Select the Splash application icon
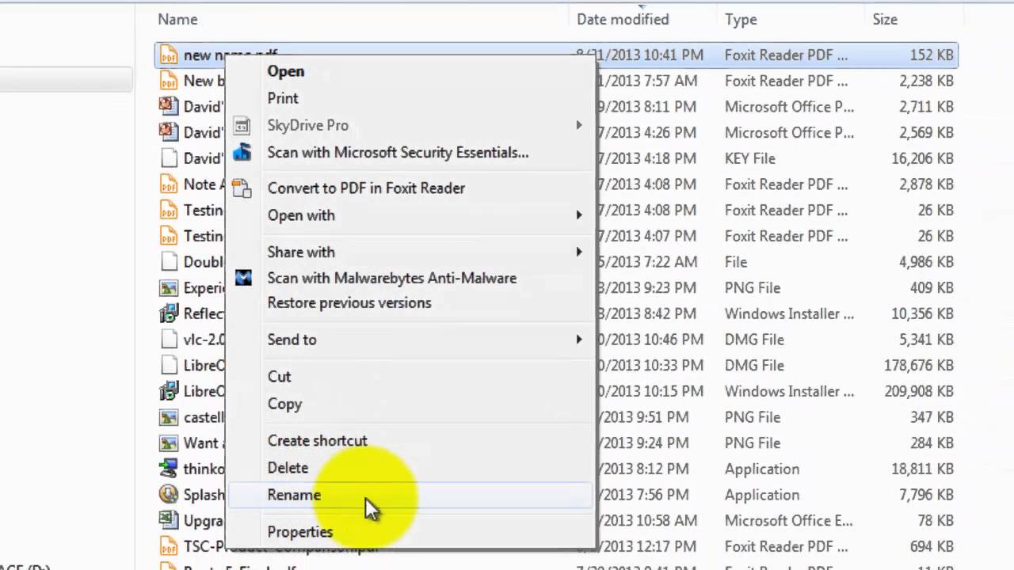The image size is (1014, 570). coord(169,495)
